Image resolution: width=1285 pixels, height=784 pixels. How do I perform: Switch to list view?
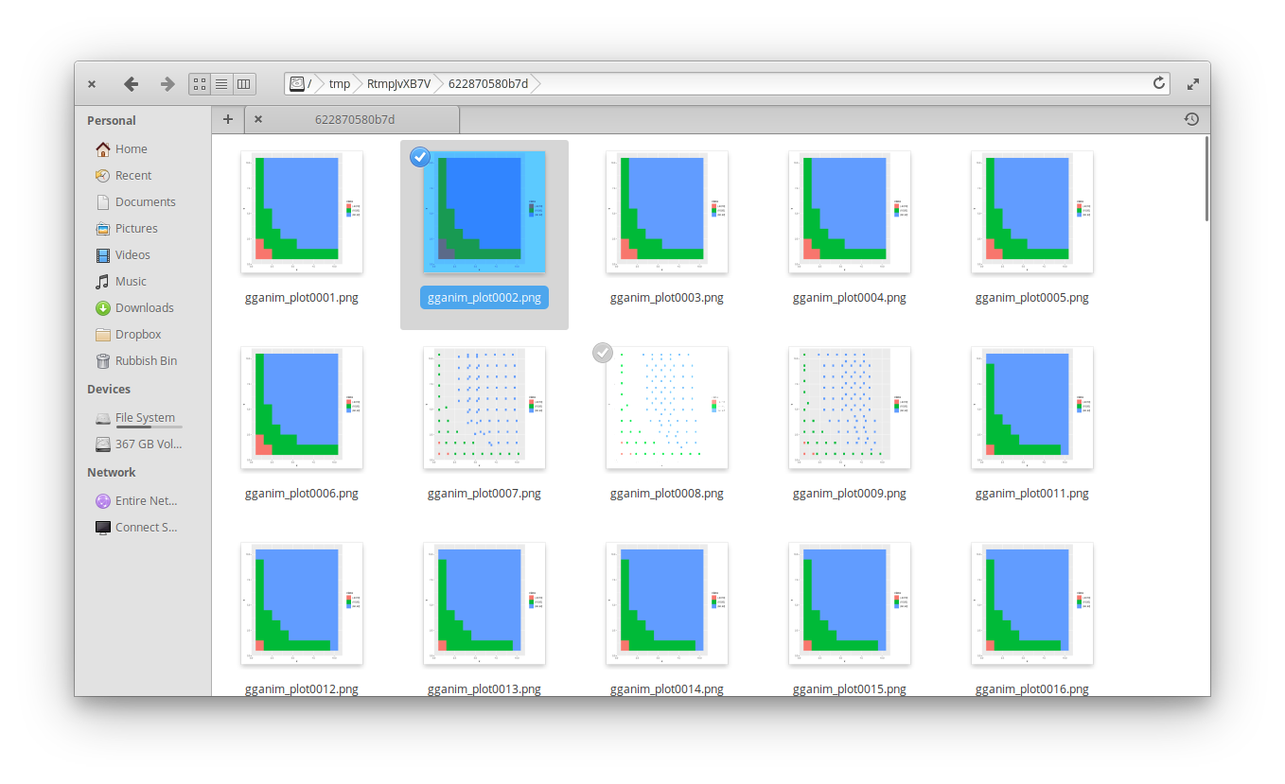click(221, 83)
